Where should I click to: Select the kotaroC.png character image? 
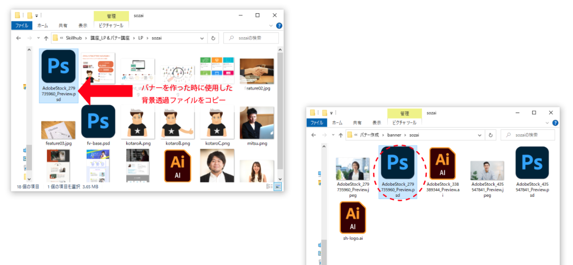(217, 125)
